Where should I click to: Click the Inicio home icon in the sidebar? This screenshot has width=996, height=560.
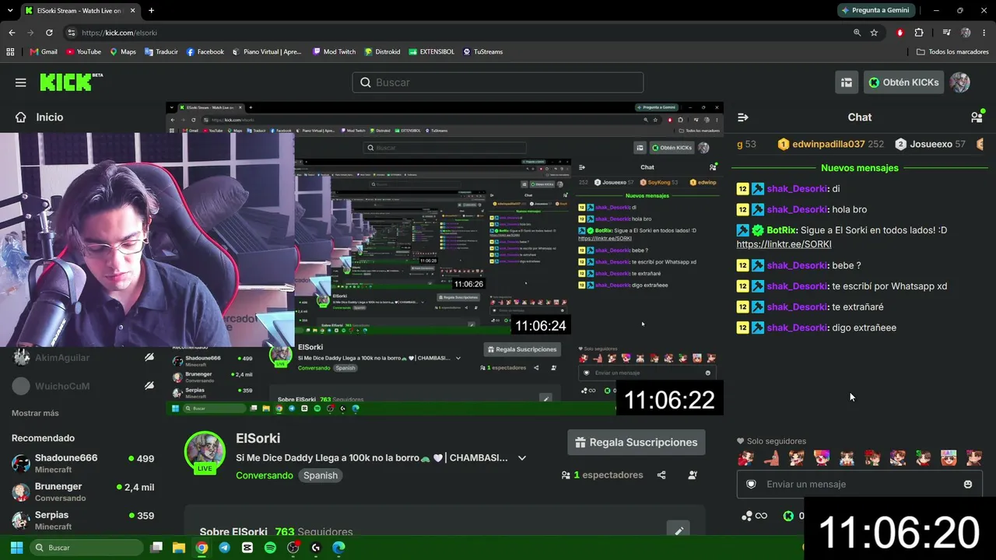[21, 117]
